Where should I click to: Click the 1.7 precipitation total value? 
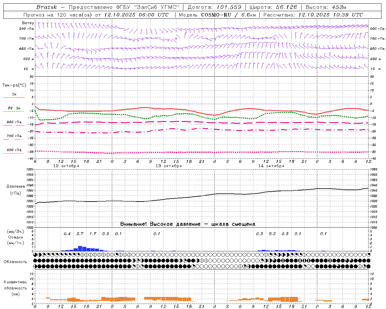pos(93,234)
